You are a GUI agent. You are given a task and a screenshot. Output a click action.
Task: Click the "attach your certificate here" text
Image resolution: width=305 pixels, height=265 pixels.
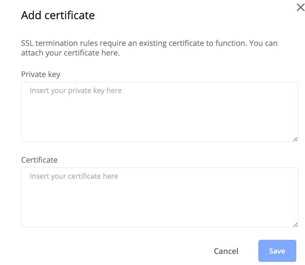[x=70, y=53]
